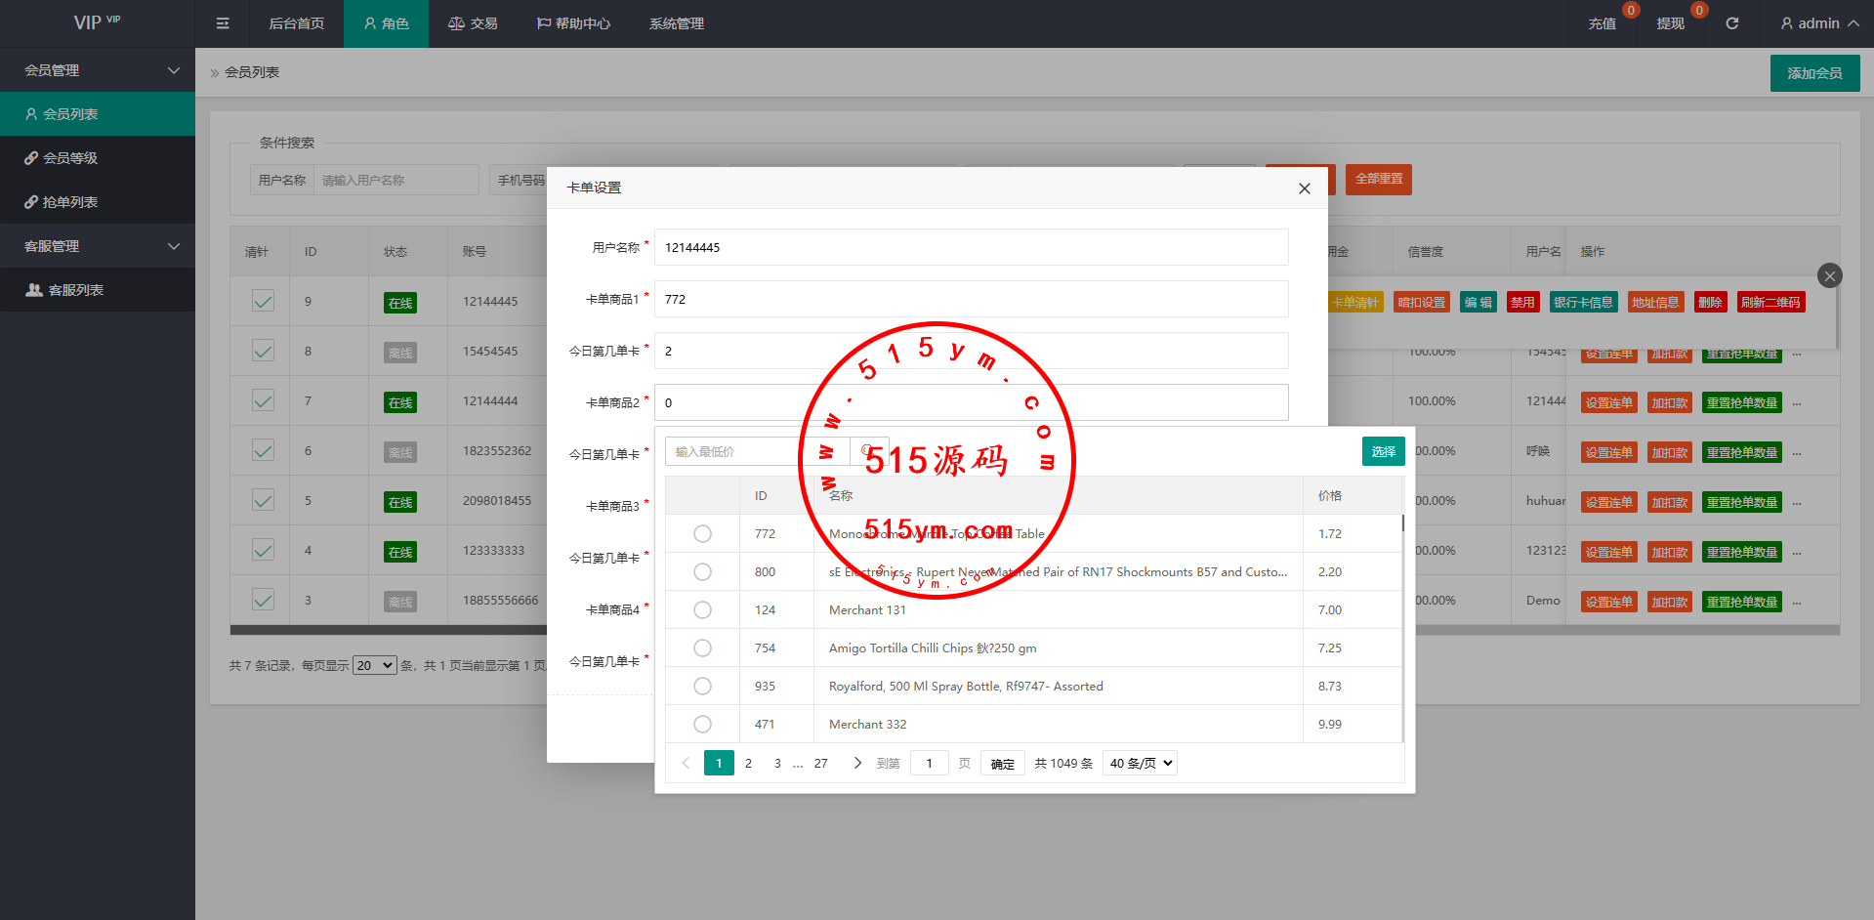Open 抢单列表 in the sidebar

coord(69,202)
